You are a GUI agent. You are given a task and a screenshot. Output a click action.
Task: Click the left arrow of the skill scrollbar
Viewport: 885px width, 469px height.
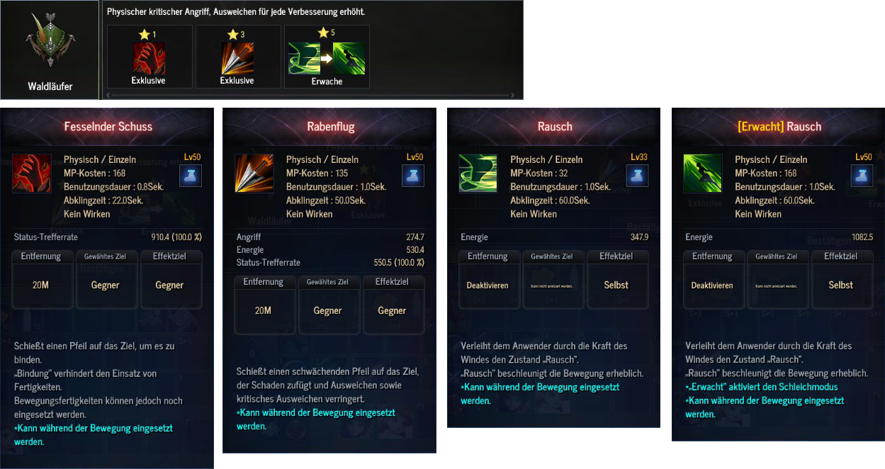108,94
